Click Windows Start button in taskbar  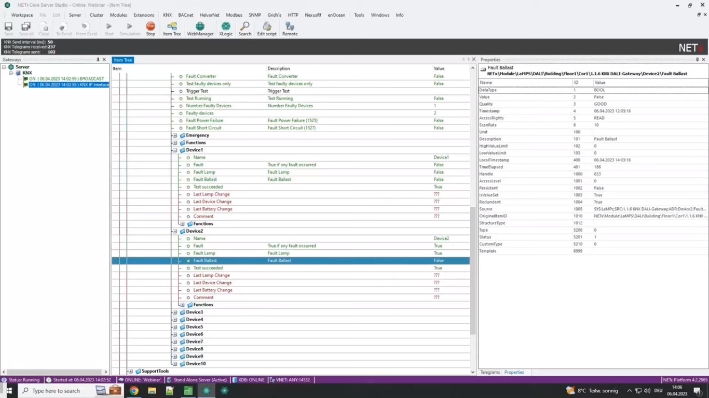tap(9, 391)
